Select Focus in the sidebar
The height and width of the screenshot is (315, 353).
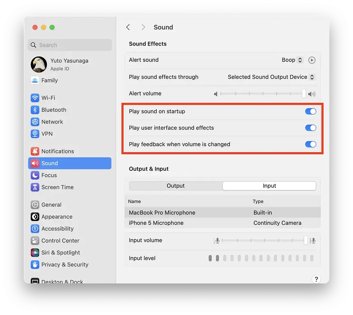click(49, 175)
